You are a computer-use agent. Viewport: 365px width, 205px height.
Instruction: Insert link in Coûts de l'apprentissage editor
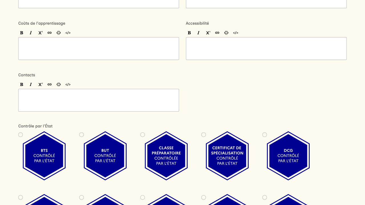click(50, 33)
